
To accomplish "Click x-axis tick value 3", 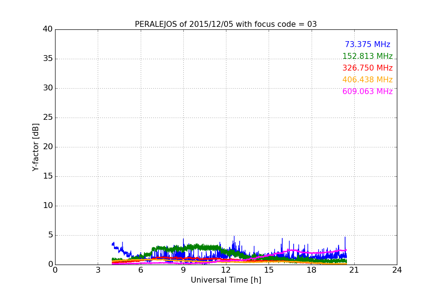I will (98, 270).
